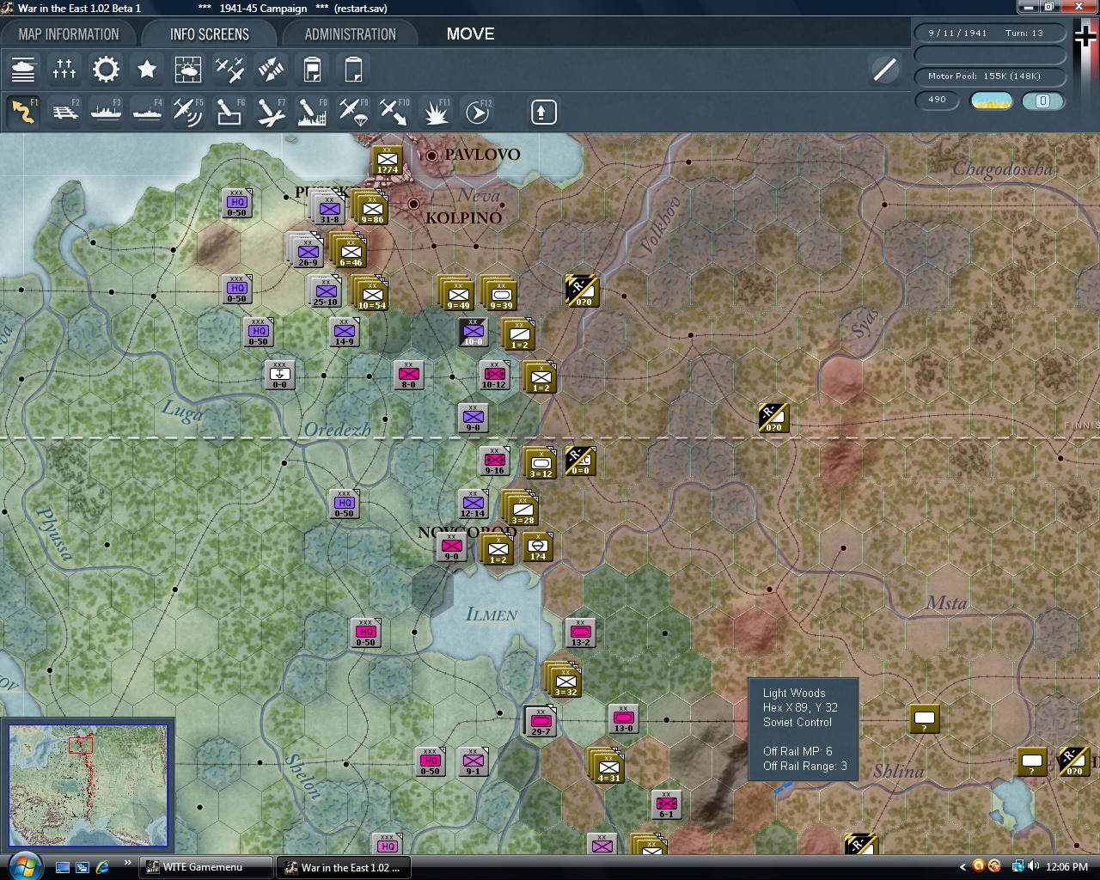Select the German unit labeled 25-10
The height and width of the screenshot is (880, 1100).
325,290
